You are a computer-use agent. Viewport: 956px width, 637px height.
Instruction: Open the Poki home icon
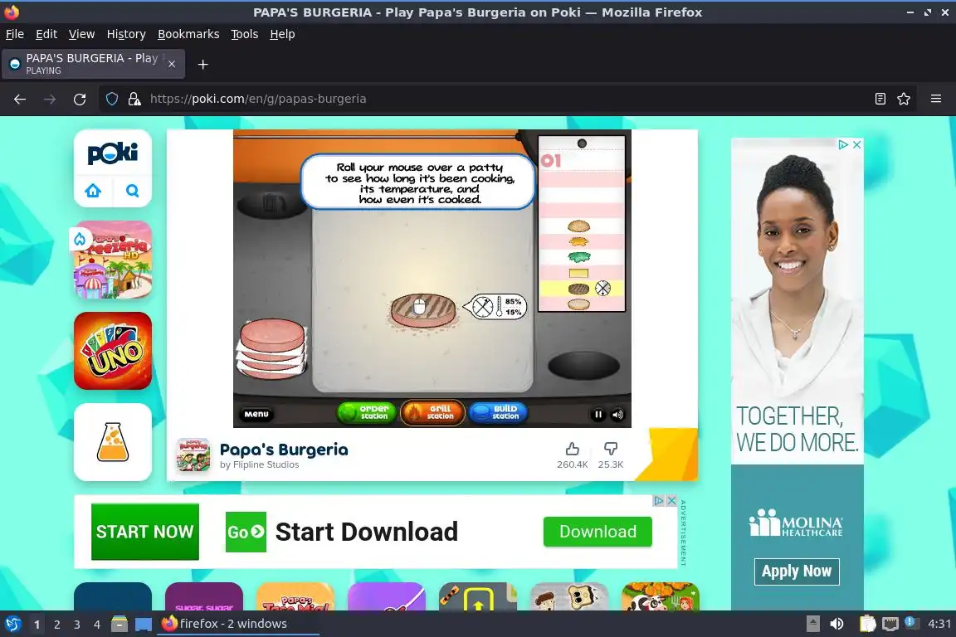click(x=93, y=191)
